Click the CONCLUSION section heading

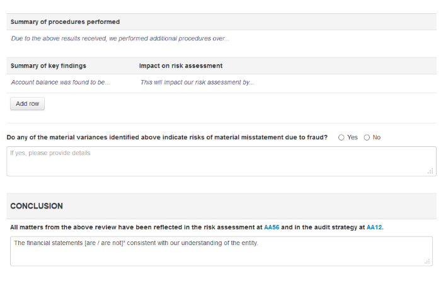tap(37, 206)
